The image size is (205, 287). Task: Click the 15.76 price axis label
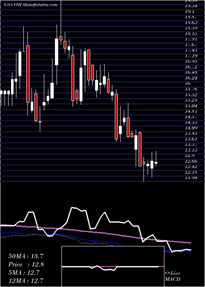point(191,89)
